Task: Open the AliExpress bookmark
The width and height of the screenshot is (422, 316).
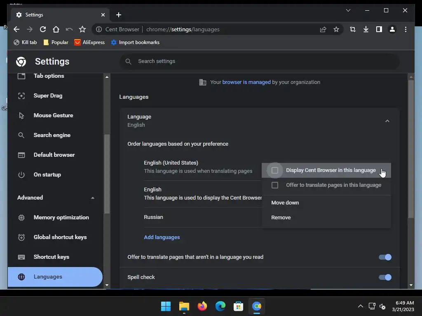Action: click(x=89, y=42)
